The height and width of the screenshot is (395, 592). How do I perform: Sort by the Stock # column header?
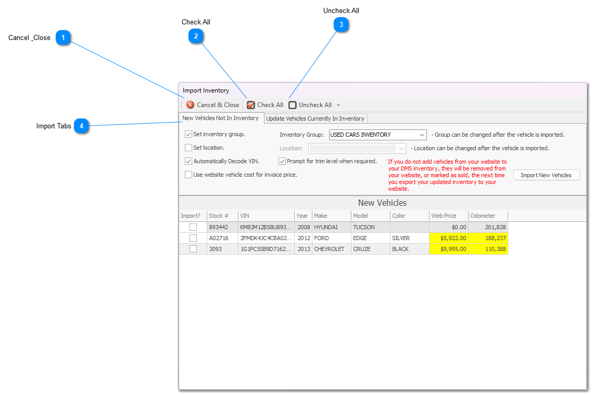tap(222, 216)
